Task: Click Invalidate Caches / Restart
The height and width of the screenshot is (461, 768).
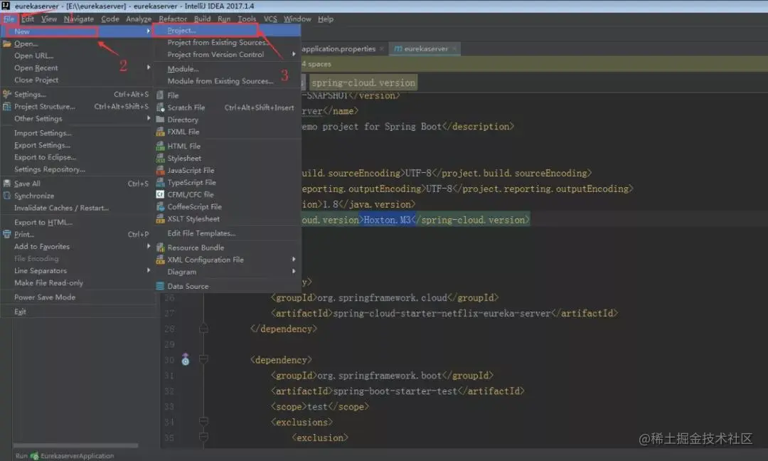Action: 61,208
